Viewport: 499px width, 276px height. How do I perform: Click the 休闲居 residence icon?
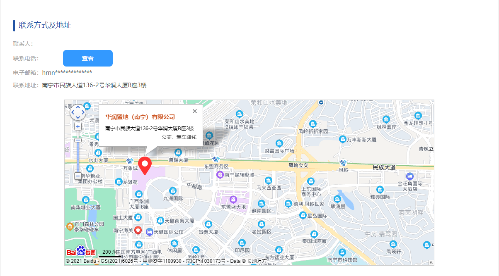pos(174,243)
